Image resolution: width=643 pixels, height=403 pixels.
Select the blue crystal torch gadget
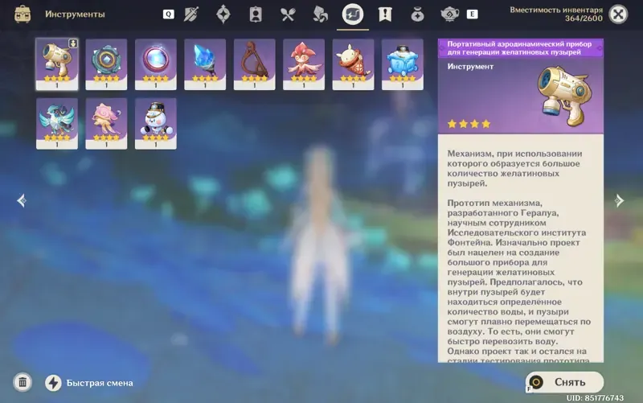click(205, 64)
